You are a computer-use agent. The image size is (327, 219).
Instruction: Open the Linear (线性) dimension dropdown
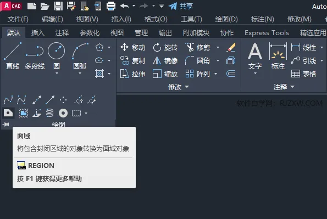pyautogui.click(x=322, y=48)
